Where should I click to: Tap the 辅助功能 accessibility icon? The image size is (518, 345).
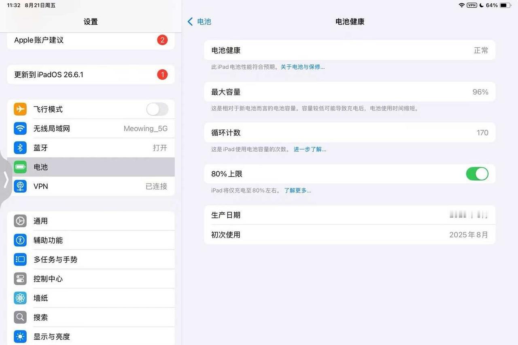coord(20,240)
